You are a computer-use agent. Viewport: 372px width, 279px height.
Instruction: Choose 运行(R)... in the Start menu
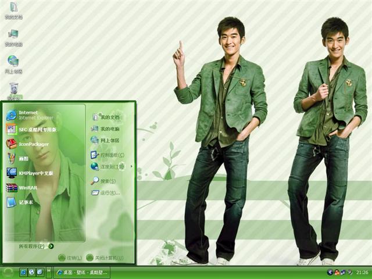click(106, 192)
